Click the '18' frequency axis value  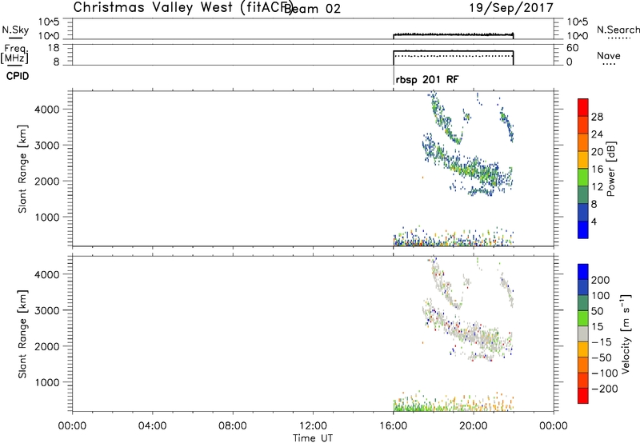tap(53, 48)
